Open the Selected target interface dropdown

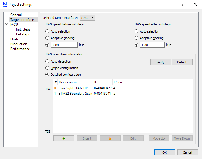87,18
